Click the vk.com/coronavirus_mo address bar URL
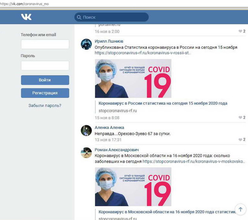 (24, 4)
